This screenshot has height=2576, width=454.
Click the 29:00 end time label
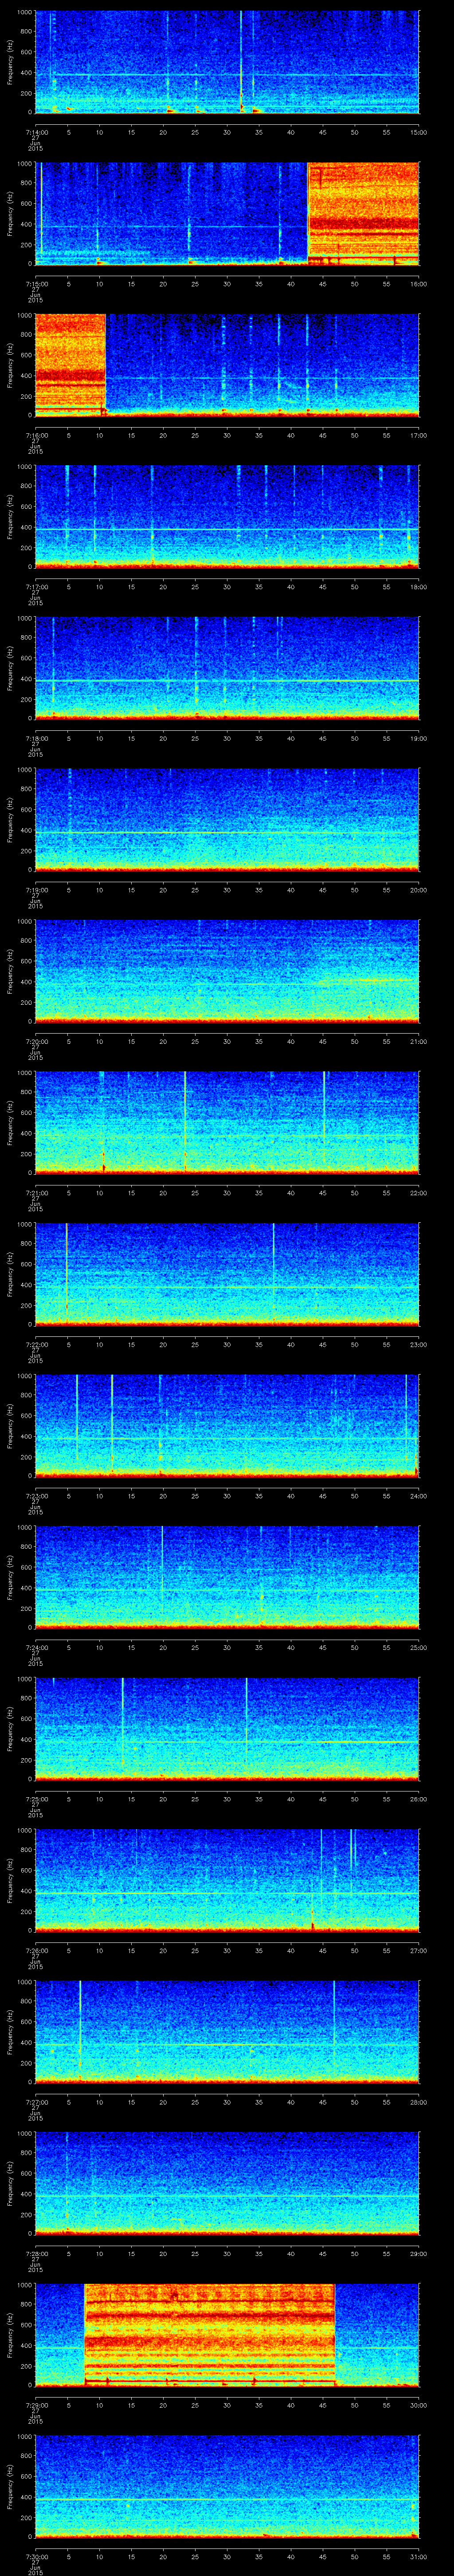(x=418, y=2253)
